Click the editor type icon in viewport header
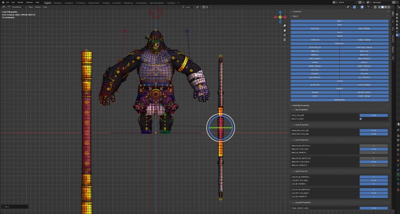The image size is (400, 214). [4, 7]
